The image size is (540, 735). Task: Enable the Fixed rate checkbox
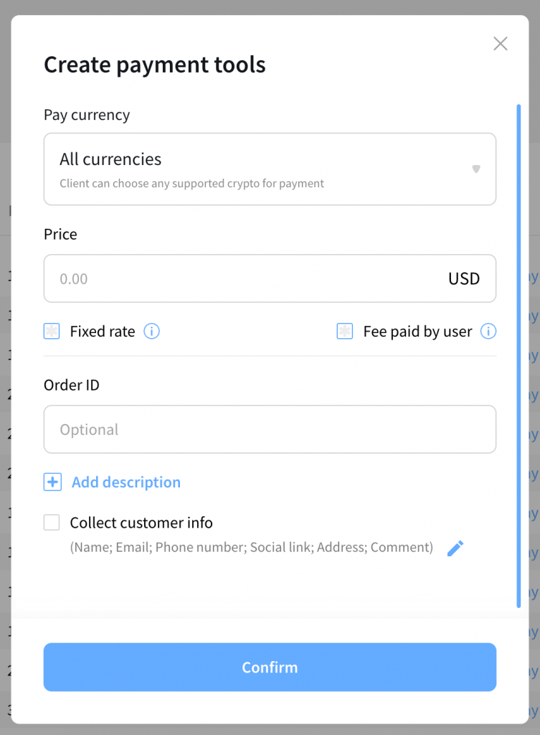[52, 331]
